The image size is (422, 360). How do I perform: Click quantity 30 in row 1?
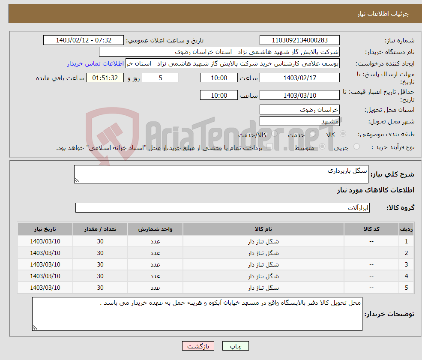(x=100, y=242)
